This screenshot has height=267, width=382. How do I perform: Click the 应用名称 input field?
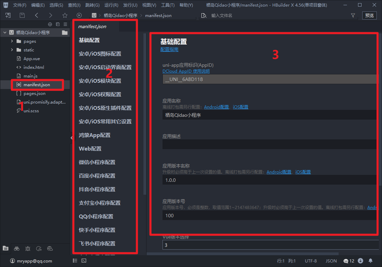(x=269, y=115)
